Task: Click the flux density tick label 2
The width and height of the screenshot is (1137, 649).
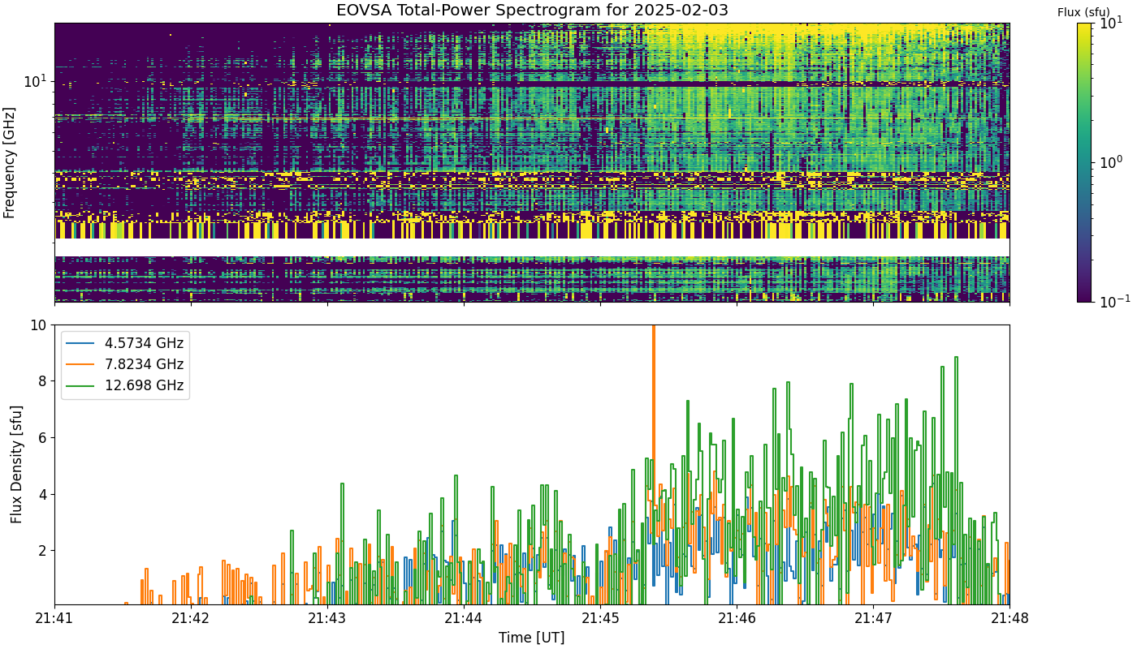Action: (x=42, y=550)
